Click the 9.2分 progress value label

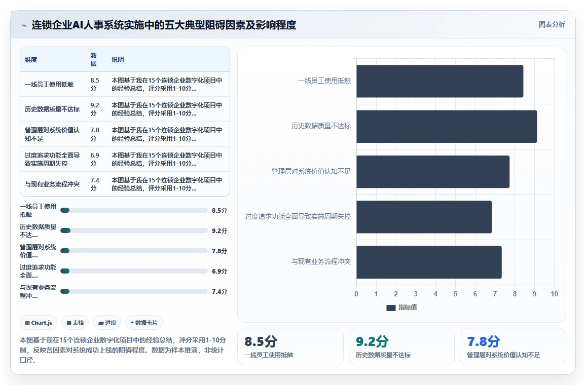tap(219, 231)
